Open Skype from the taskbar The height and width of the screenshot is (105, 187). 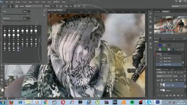point(149,102)
